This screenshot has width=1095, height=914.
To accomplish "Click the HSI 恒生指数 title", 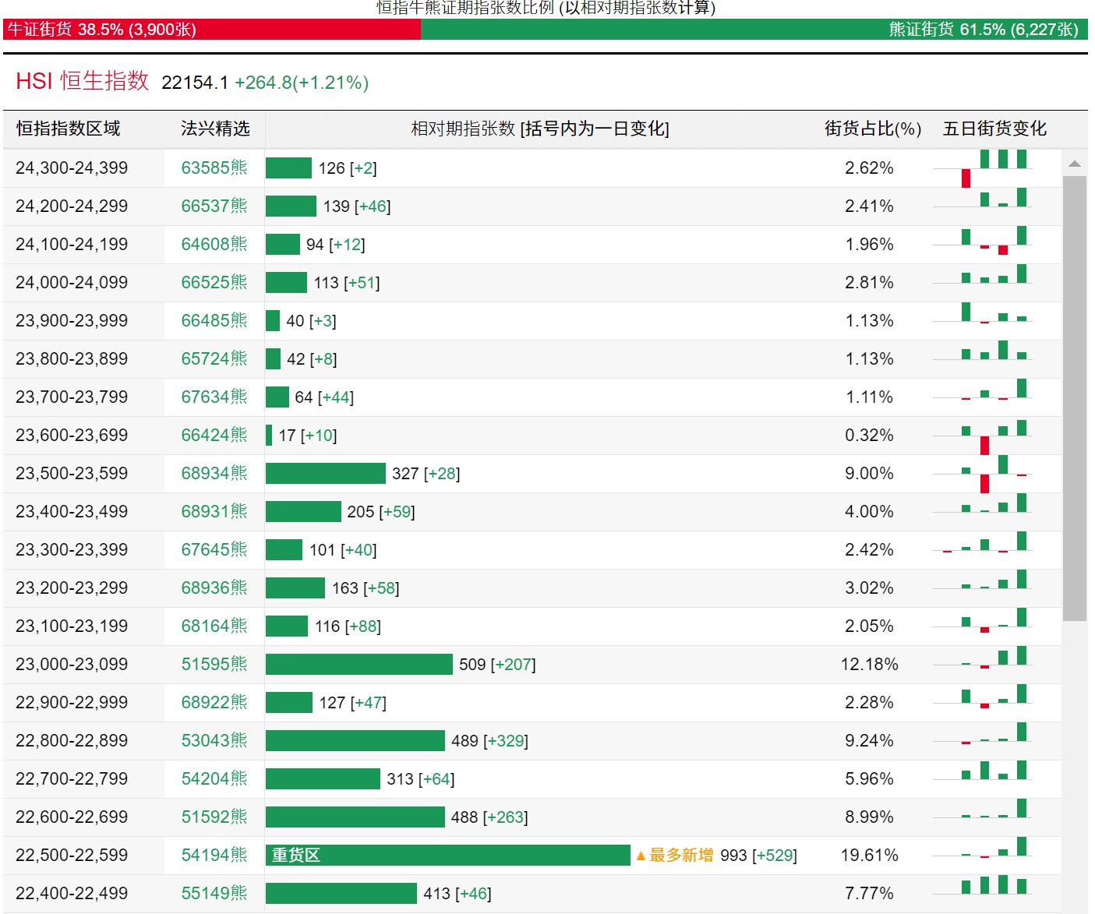I will pos(83,81).
